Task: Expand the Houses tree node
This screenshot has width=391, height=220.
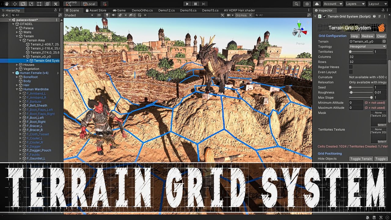Action: [x=17, y=65]
